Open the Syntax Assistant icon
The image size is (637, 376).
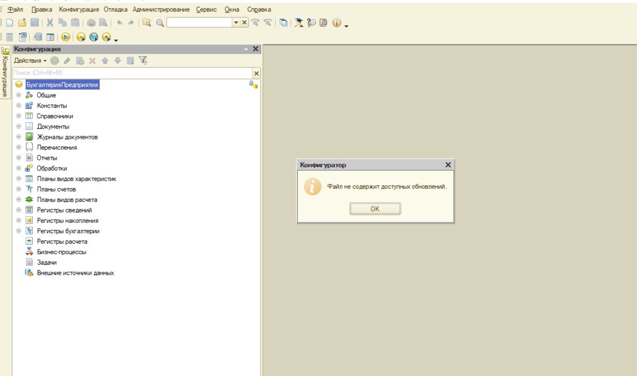[298, 22]
